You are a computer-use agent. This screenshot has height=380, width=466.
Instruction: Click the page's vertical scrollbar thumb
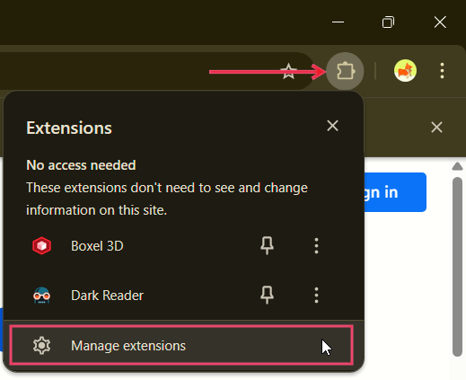pos(457,267)
